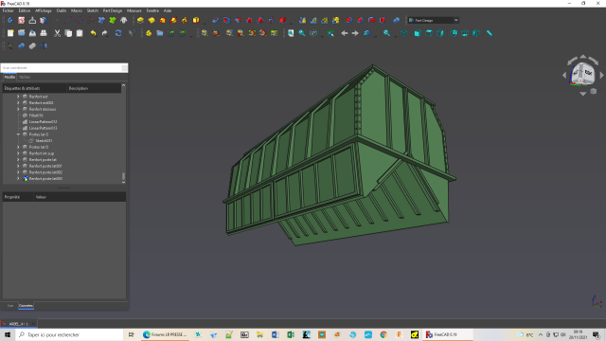The image size is (606, 341).
Task: Expand the Renfort int sup tree item
Action: pos(18,153)
